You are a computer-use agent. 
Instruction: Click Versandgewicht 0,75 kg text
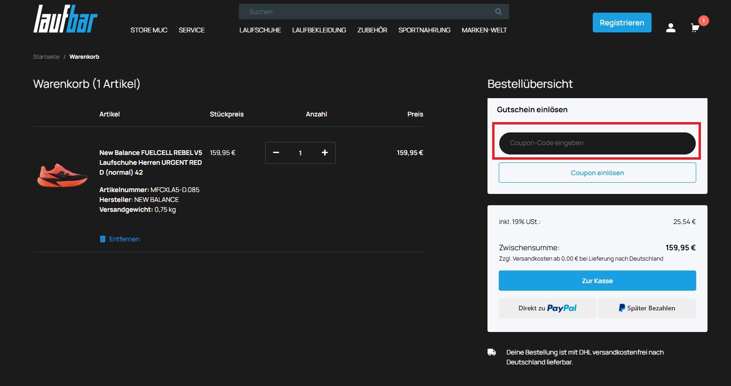[x=138, y=209]
